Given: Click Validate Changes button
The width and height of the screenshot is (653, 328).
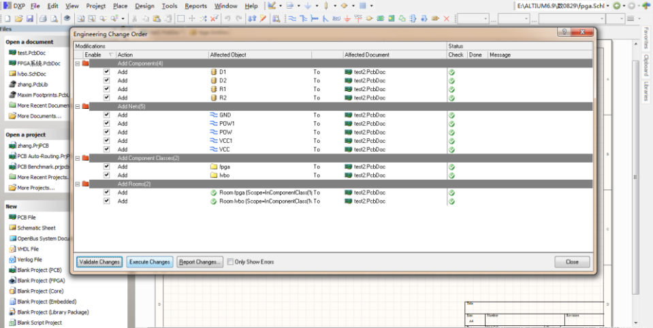Looking at the screenshot, I should point(99,262).
